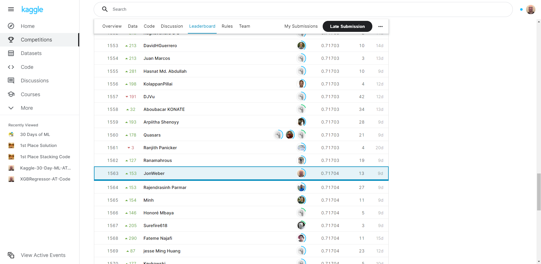Click team name DJVu
This screenshot has height=264, width=541.
149,97
